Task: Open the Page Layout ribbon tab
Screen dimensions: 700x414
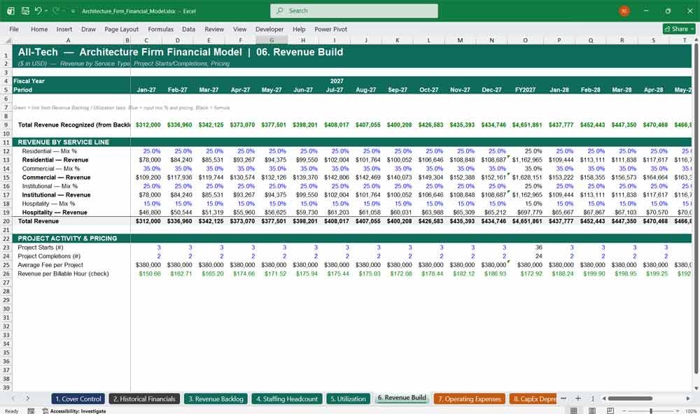Action: click(x=121, y=29)
